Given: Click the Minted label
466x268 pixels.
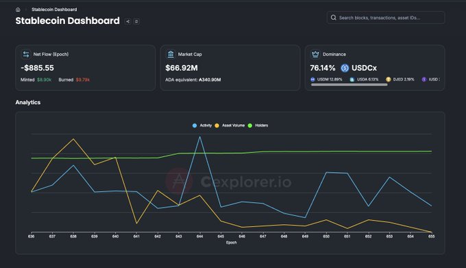Looking at the screenshot, I should (x=27, y=80).
